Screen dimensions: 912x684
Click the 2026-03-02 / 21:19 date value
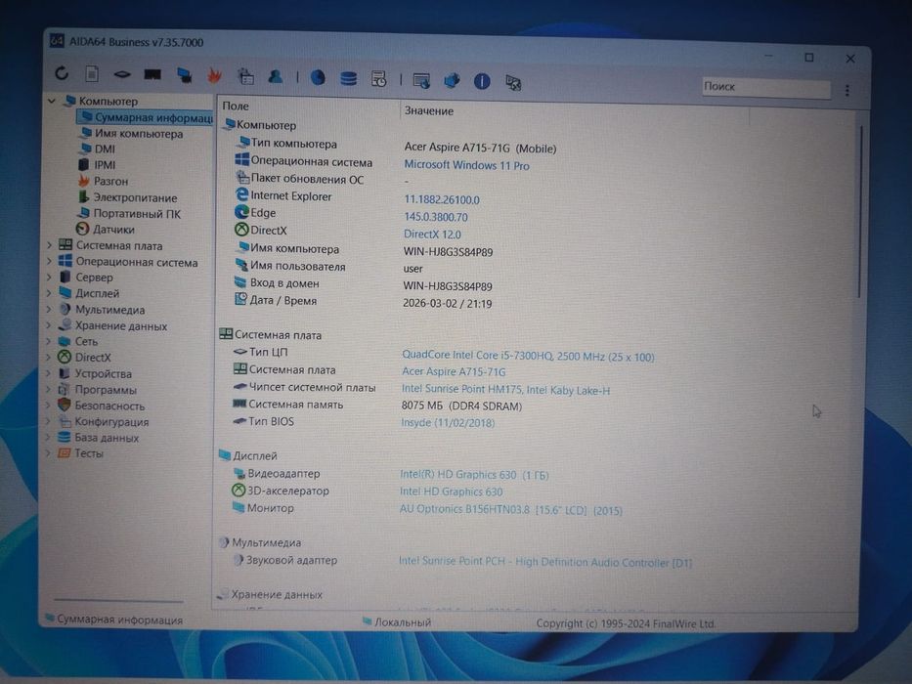click(x=448, y=304)
